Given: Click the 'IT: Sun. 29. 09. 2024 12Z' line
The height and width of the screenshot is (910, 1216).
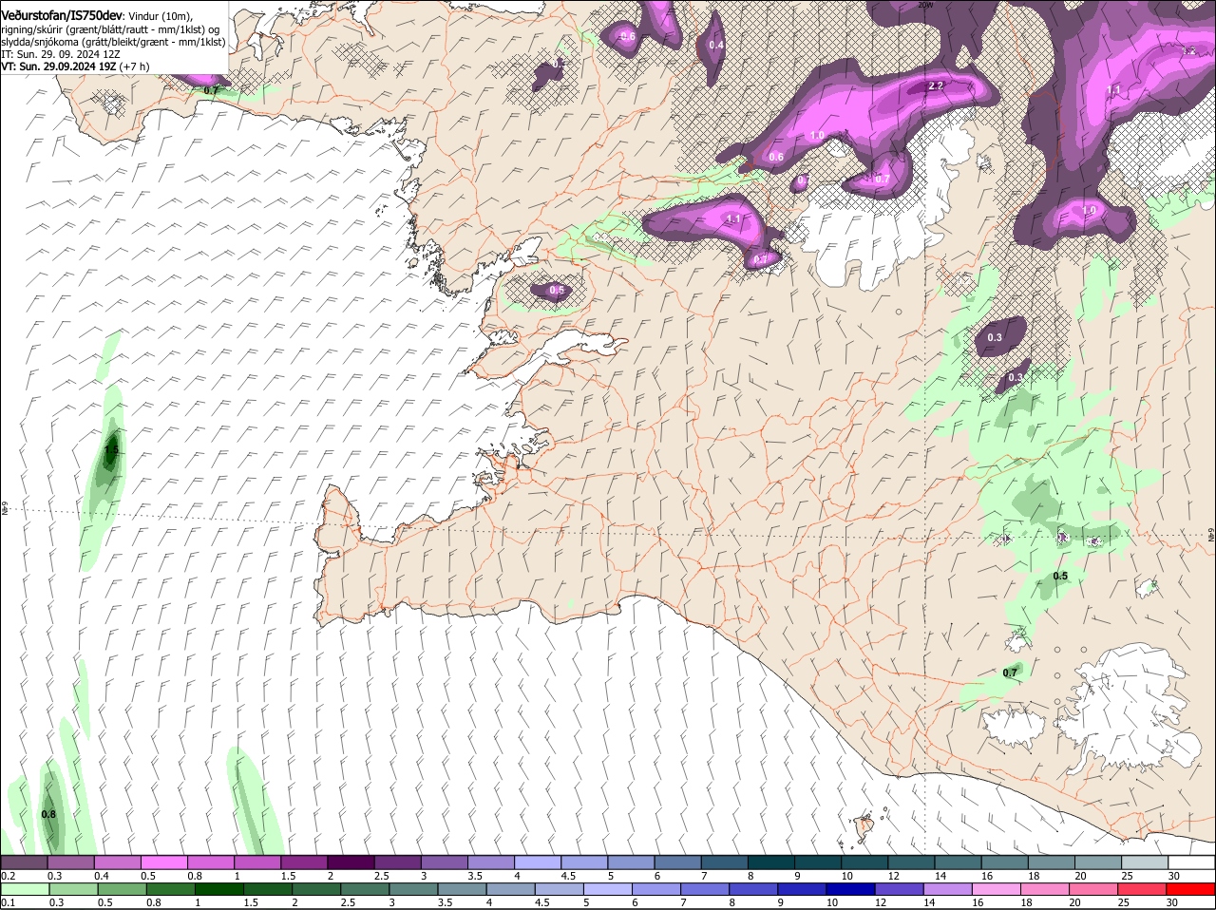Looking at the screenshot, I should (61, 55).
